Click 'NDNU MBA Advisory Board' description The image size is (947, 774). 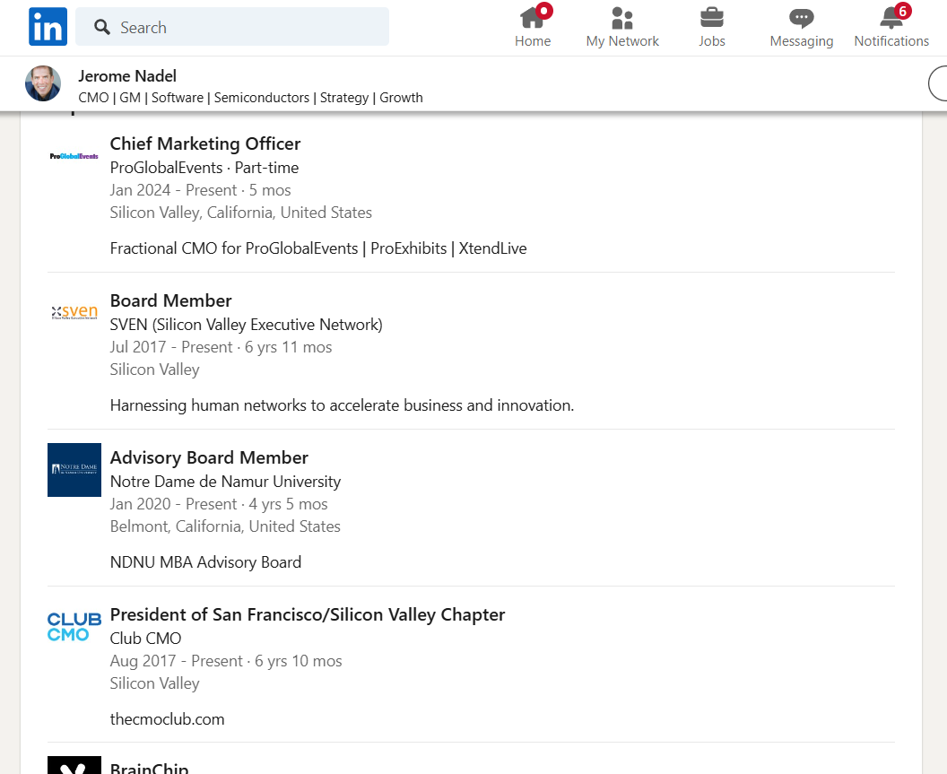(x=205, y=562)
